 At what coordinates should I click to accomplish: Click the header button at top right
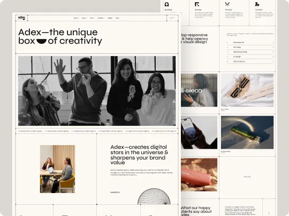point(172,18)
